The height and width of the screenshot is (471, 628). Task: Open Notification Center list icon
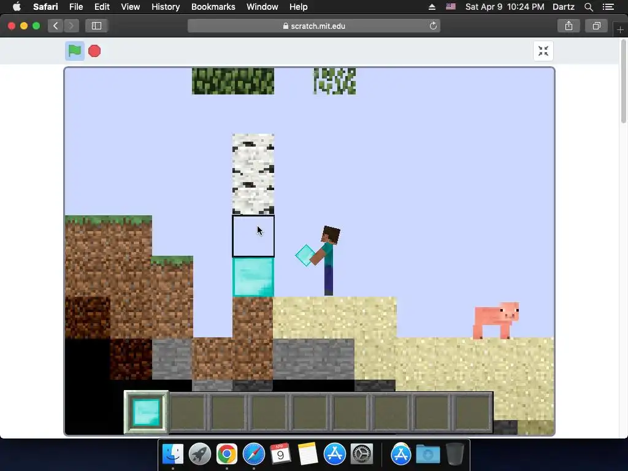tap(608, 7)
